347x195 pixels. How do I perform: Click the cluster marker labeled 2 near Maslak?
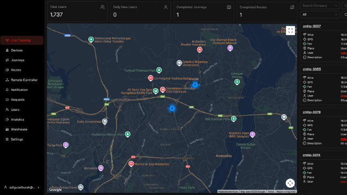(x=195, y=85)
